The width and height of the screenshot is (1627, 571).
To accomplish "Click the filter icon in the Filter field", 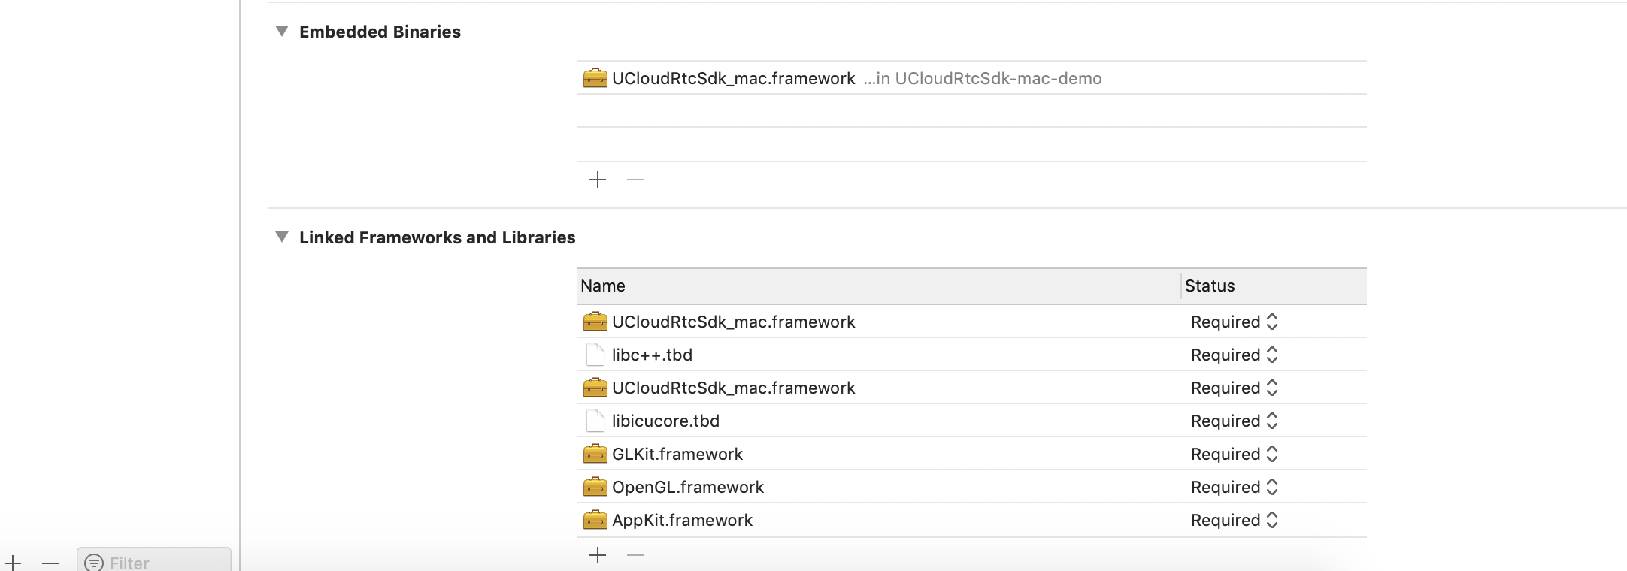I will pyautogui.click(x=94, y=563).
